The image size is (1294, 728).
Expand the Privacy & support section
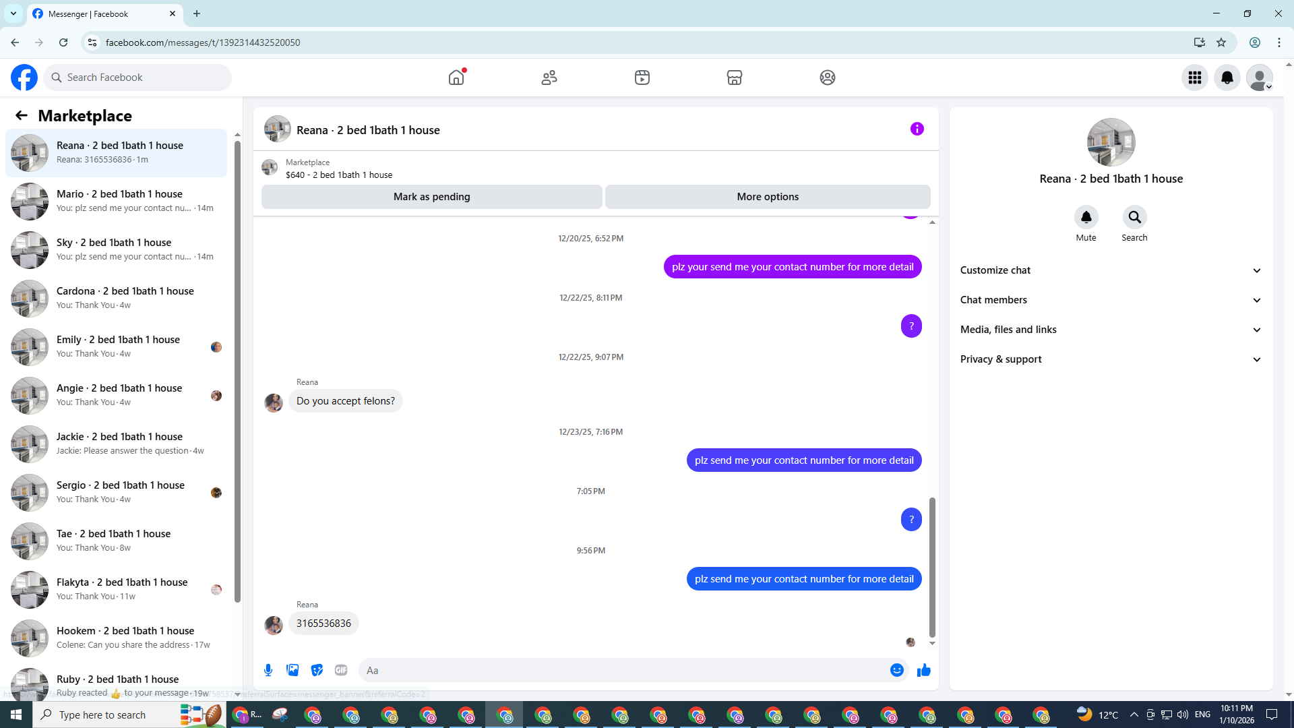1110,359
